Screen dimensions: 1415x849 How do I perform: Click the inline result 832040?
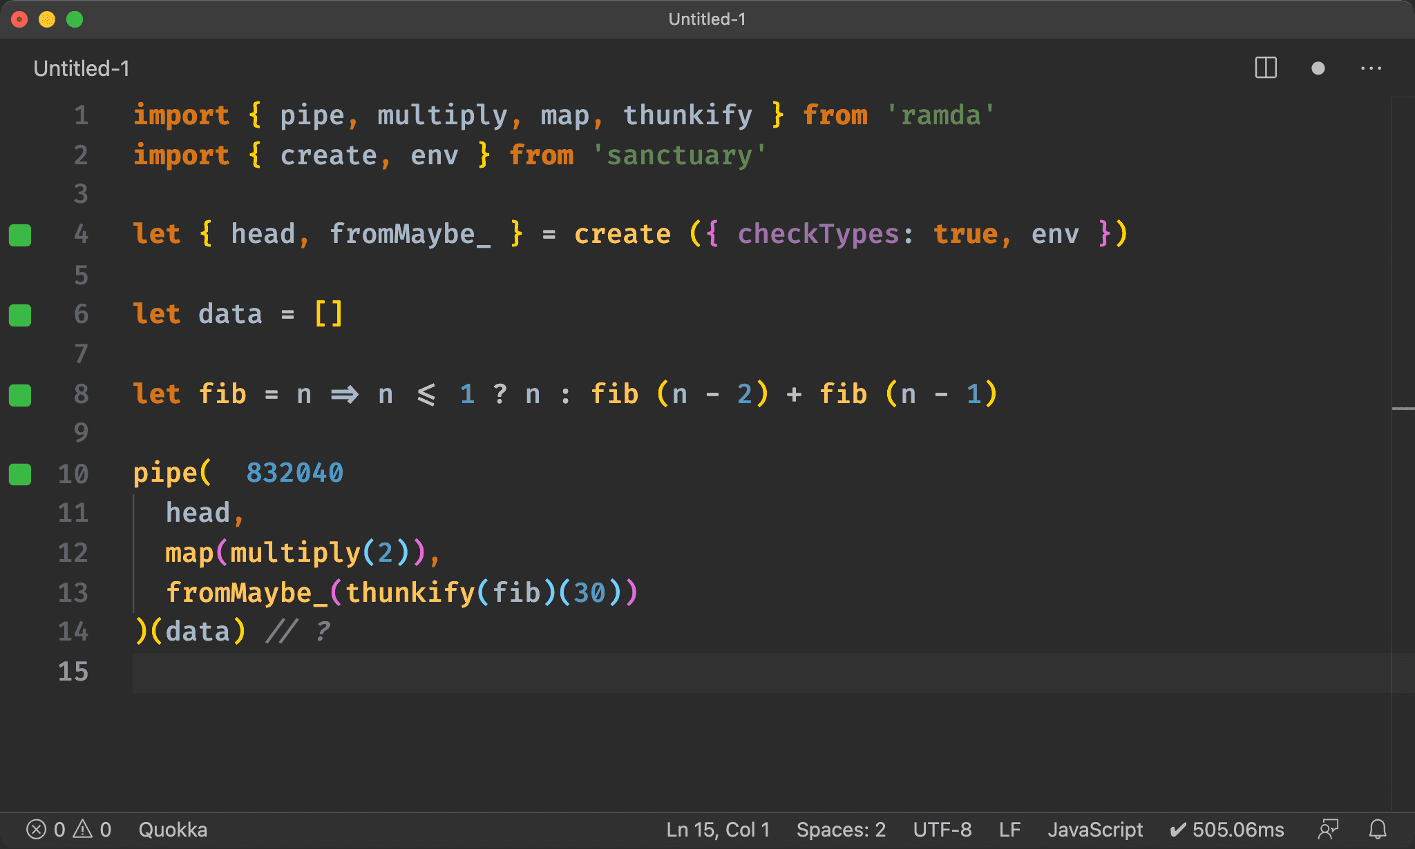[x=295, y=473]
